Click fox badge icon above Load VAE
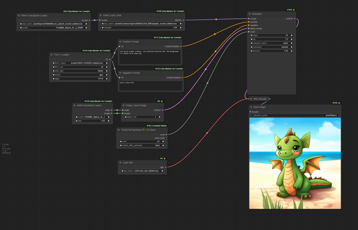The width and height of the screenshot is (358, 230). 164,159
